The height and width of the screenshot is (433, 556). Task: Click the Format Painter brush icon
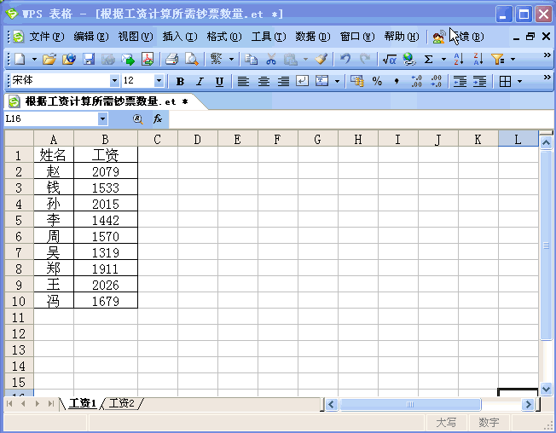coord(321,60)
